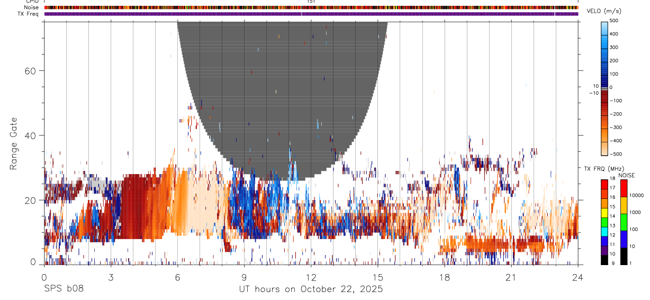The image size is (650, 300).
Task: Click the 'UT hours on October 22, 2025' axis title
Action: (311, 289)
